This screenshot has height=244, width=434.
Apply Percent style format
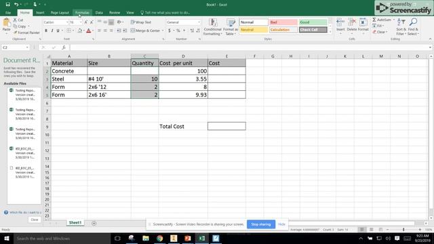(x=178, y=30)
